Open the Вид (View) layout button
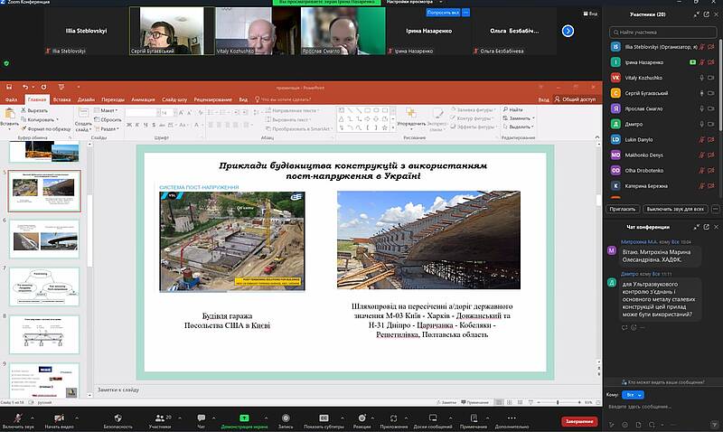Image resolution: width=723 pixels, height=432 pixels. coord(591,14)
